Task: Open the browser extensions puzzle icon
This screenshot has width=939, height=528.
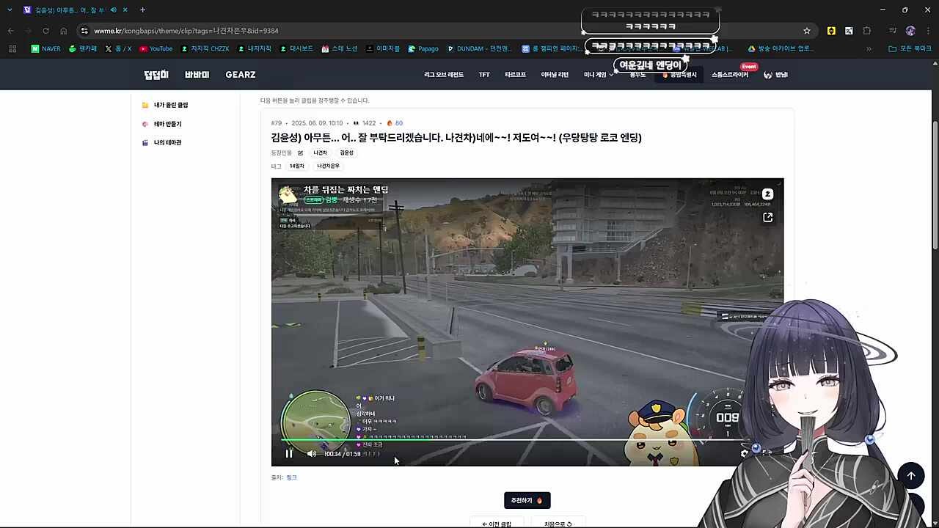Action: 866,31
